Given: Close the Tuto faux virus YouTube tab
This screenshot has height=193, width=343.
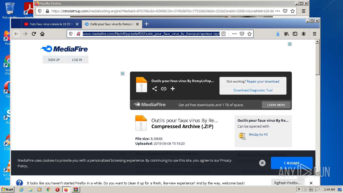Looking at the screenshot, I should point(77,24).
